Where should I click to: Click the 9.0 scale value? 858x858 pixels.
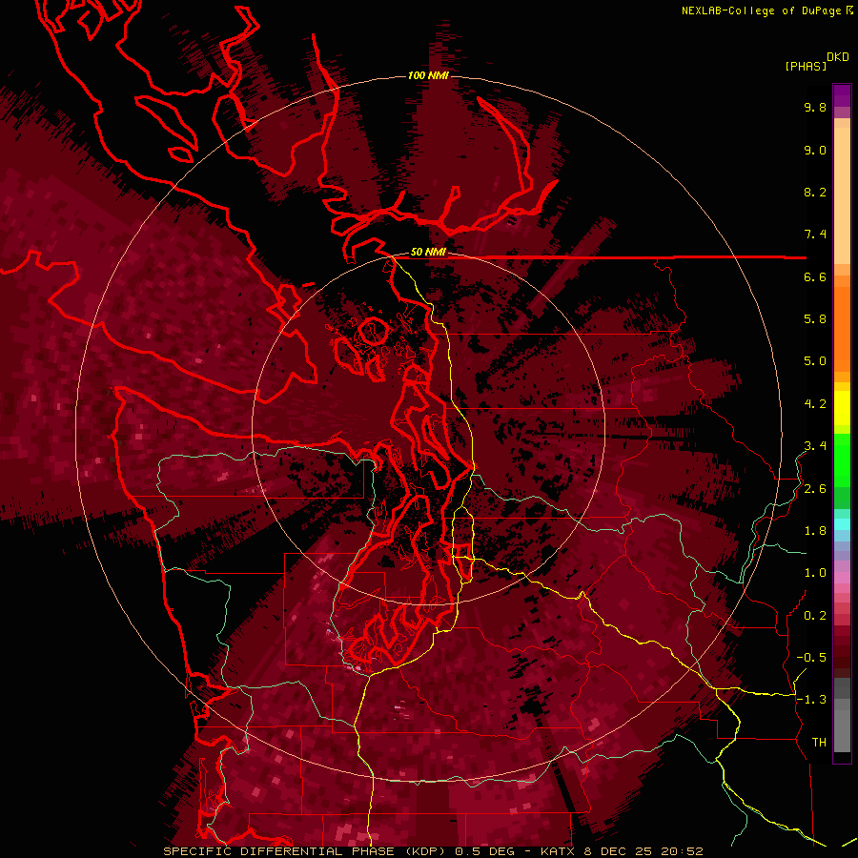coord(815,150)
